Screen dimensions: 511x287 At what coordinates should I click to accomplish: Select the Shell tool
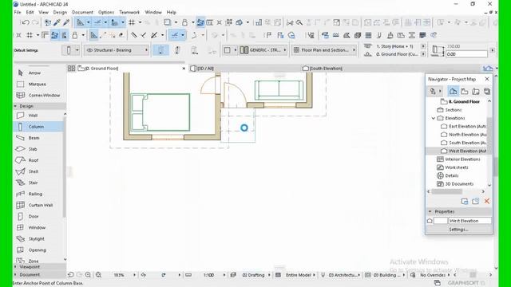(x=34, y=171)
